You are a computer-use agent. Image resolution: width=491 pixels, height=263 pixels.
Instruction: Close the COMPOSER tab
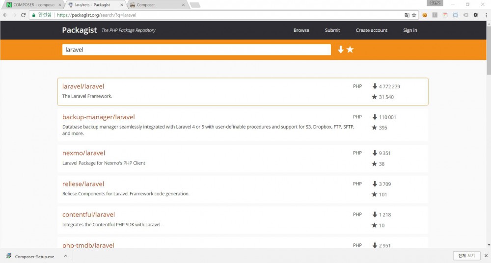[x=59, y=5]
